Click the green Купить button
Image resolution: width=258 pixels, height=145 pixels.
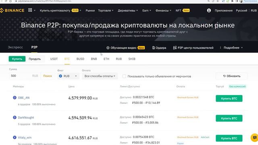tap(17, 59)
